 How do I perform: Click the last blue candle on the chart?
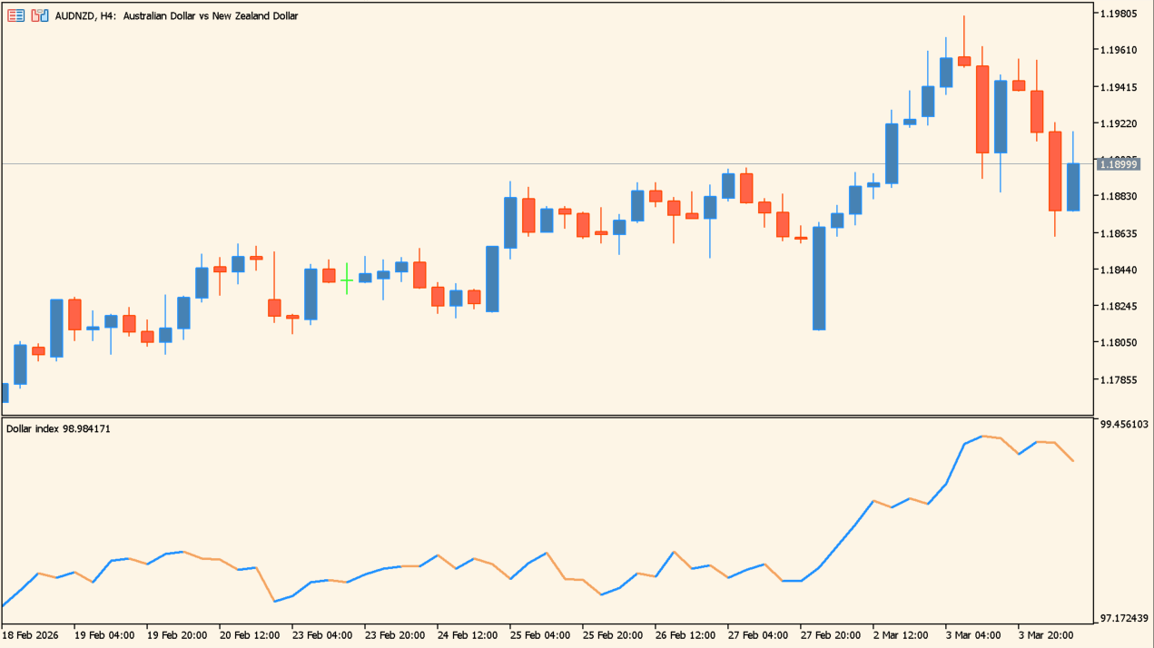click(1073, 187)
